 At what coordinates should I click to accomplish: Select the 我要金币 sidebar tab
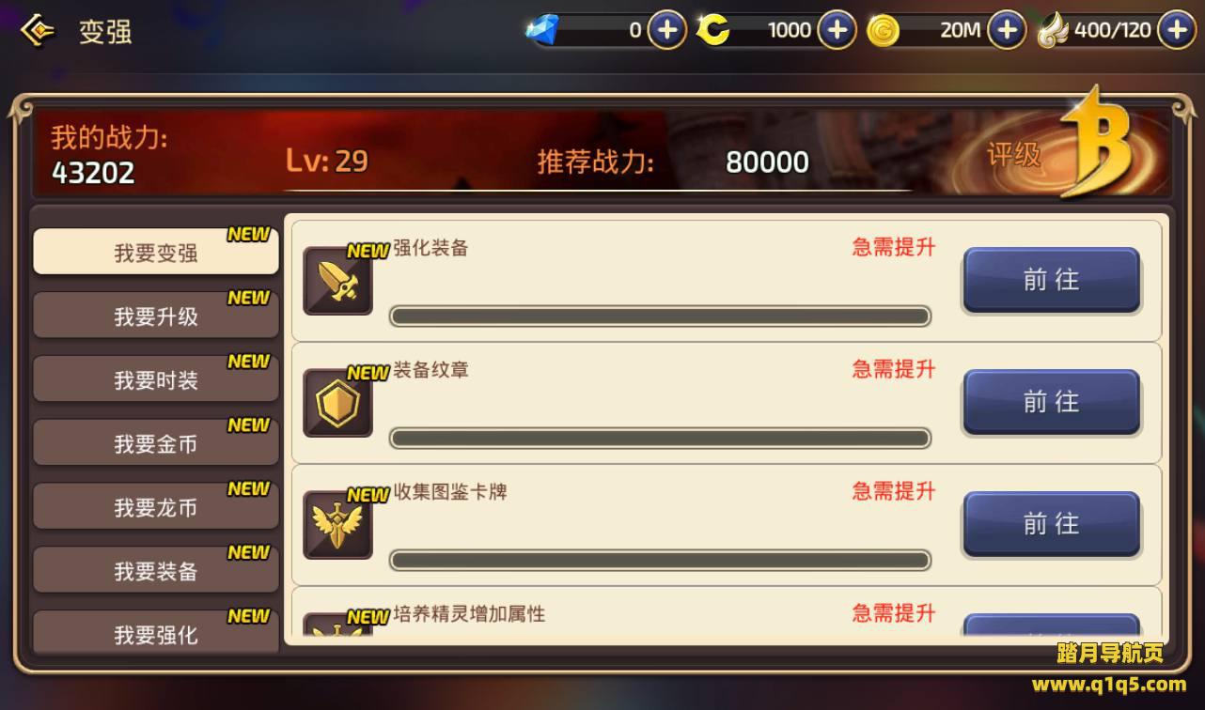pos(156,443)
